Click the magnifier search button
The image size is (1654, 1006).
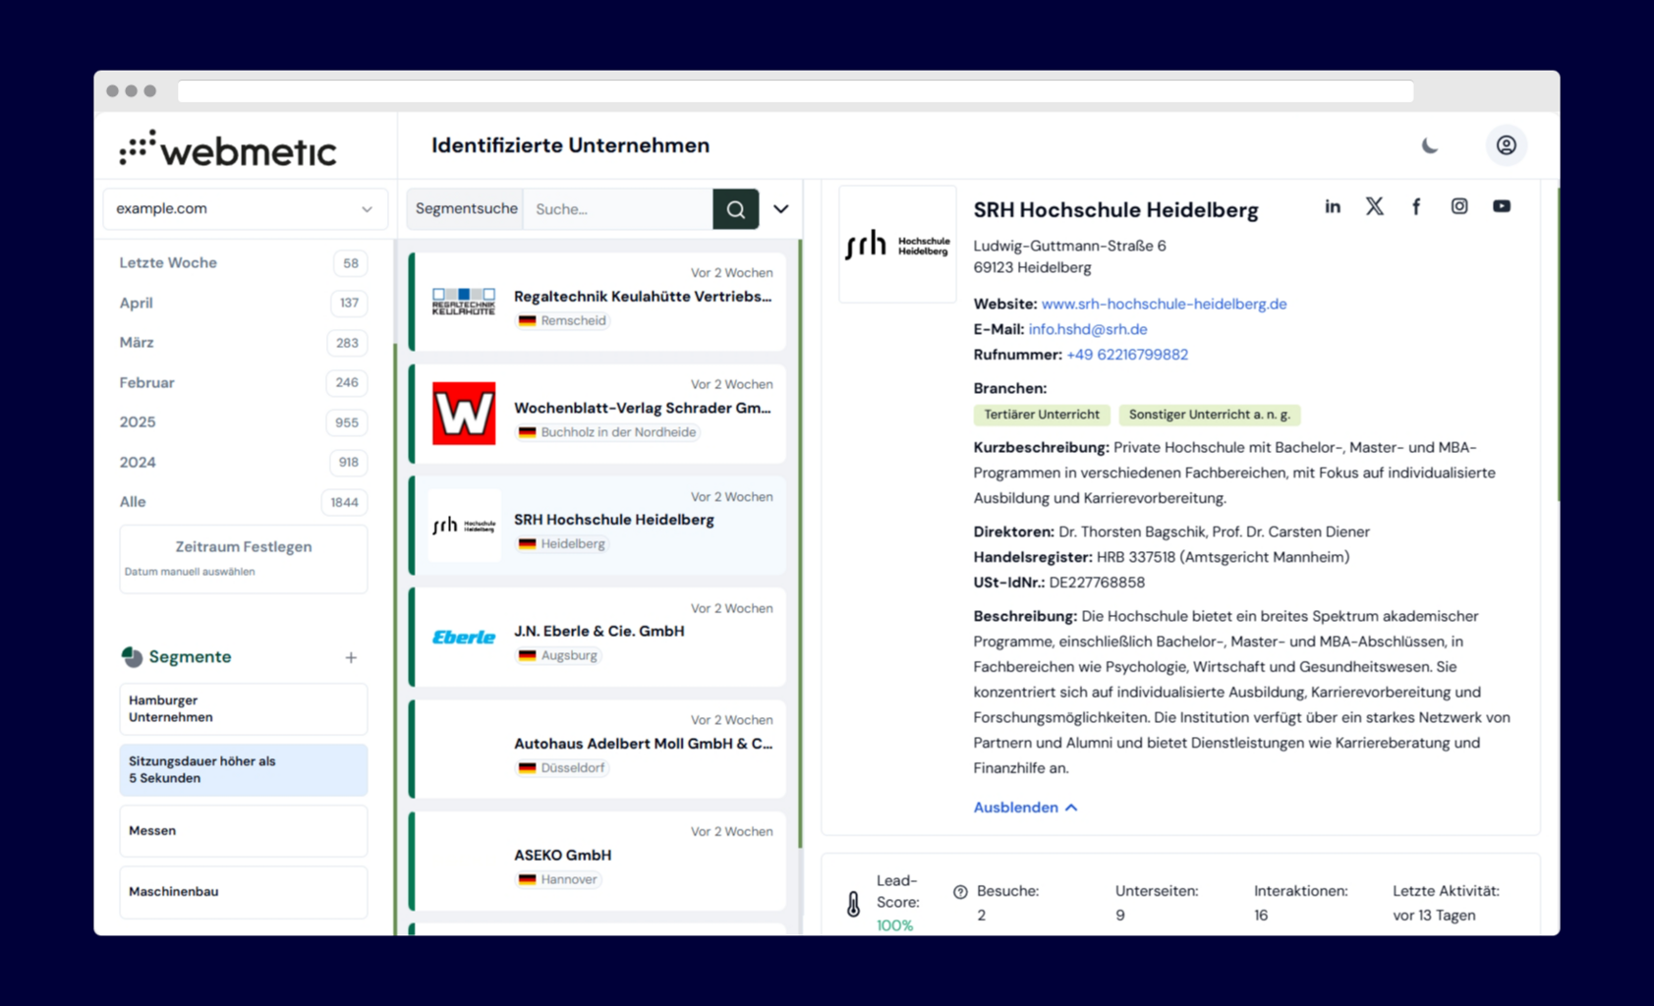point(735,209)
